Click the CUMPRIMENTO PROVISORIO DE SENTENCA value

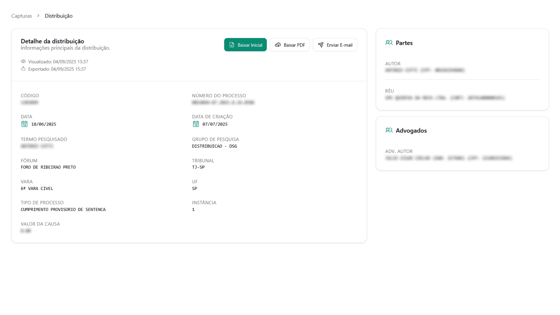point(63,210)
